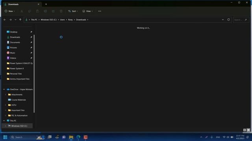The height and width of the screenshot is (141, 252).
Task: Open the Sort dropdown
Action: pyautogui.click(x=73, y=11)
